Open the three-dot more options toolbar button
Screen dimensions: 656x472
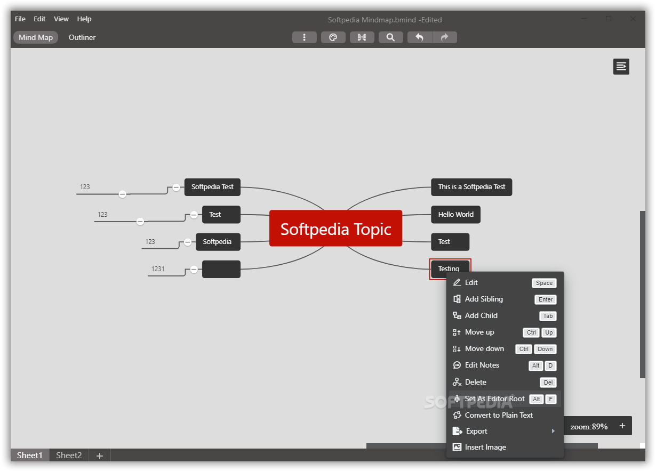(305, 37)
